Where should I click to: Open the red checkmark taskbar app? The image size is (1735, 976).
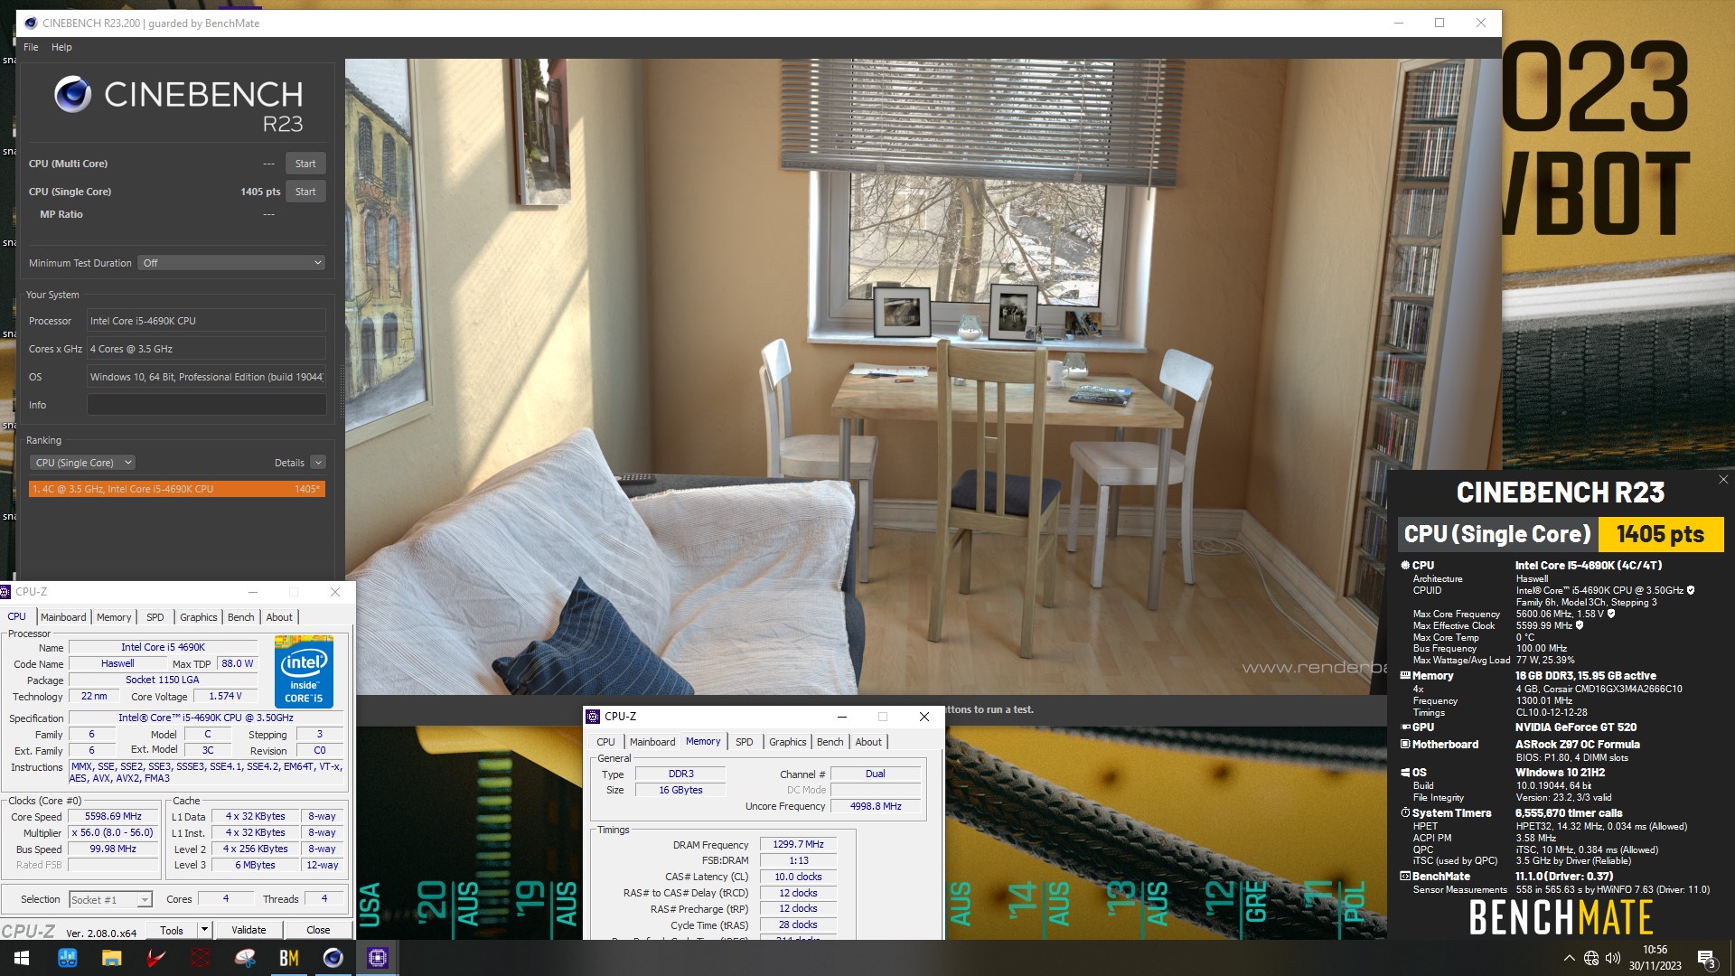click(x=155, y=958)
